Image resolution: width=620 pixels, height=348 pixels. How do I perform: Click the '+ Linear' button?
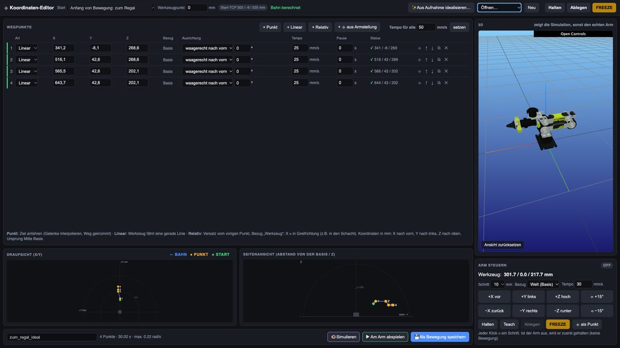(x=295, y=27)
